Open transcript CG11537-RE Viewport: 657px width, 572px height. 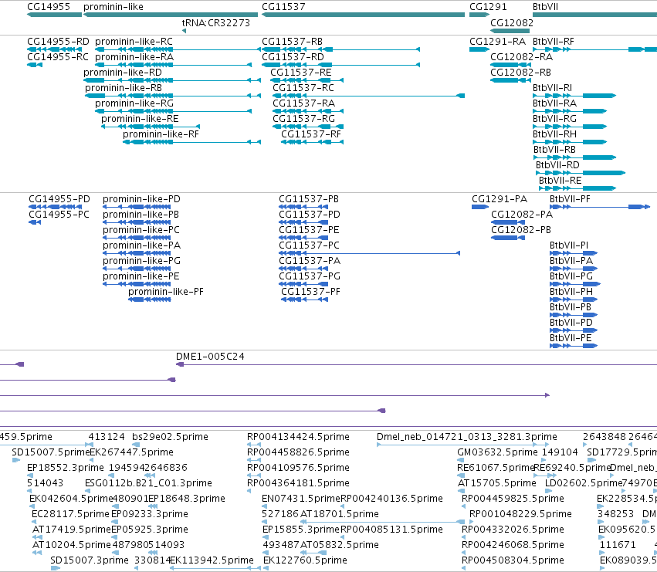click(301, 73)
